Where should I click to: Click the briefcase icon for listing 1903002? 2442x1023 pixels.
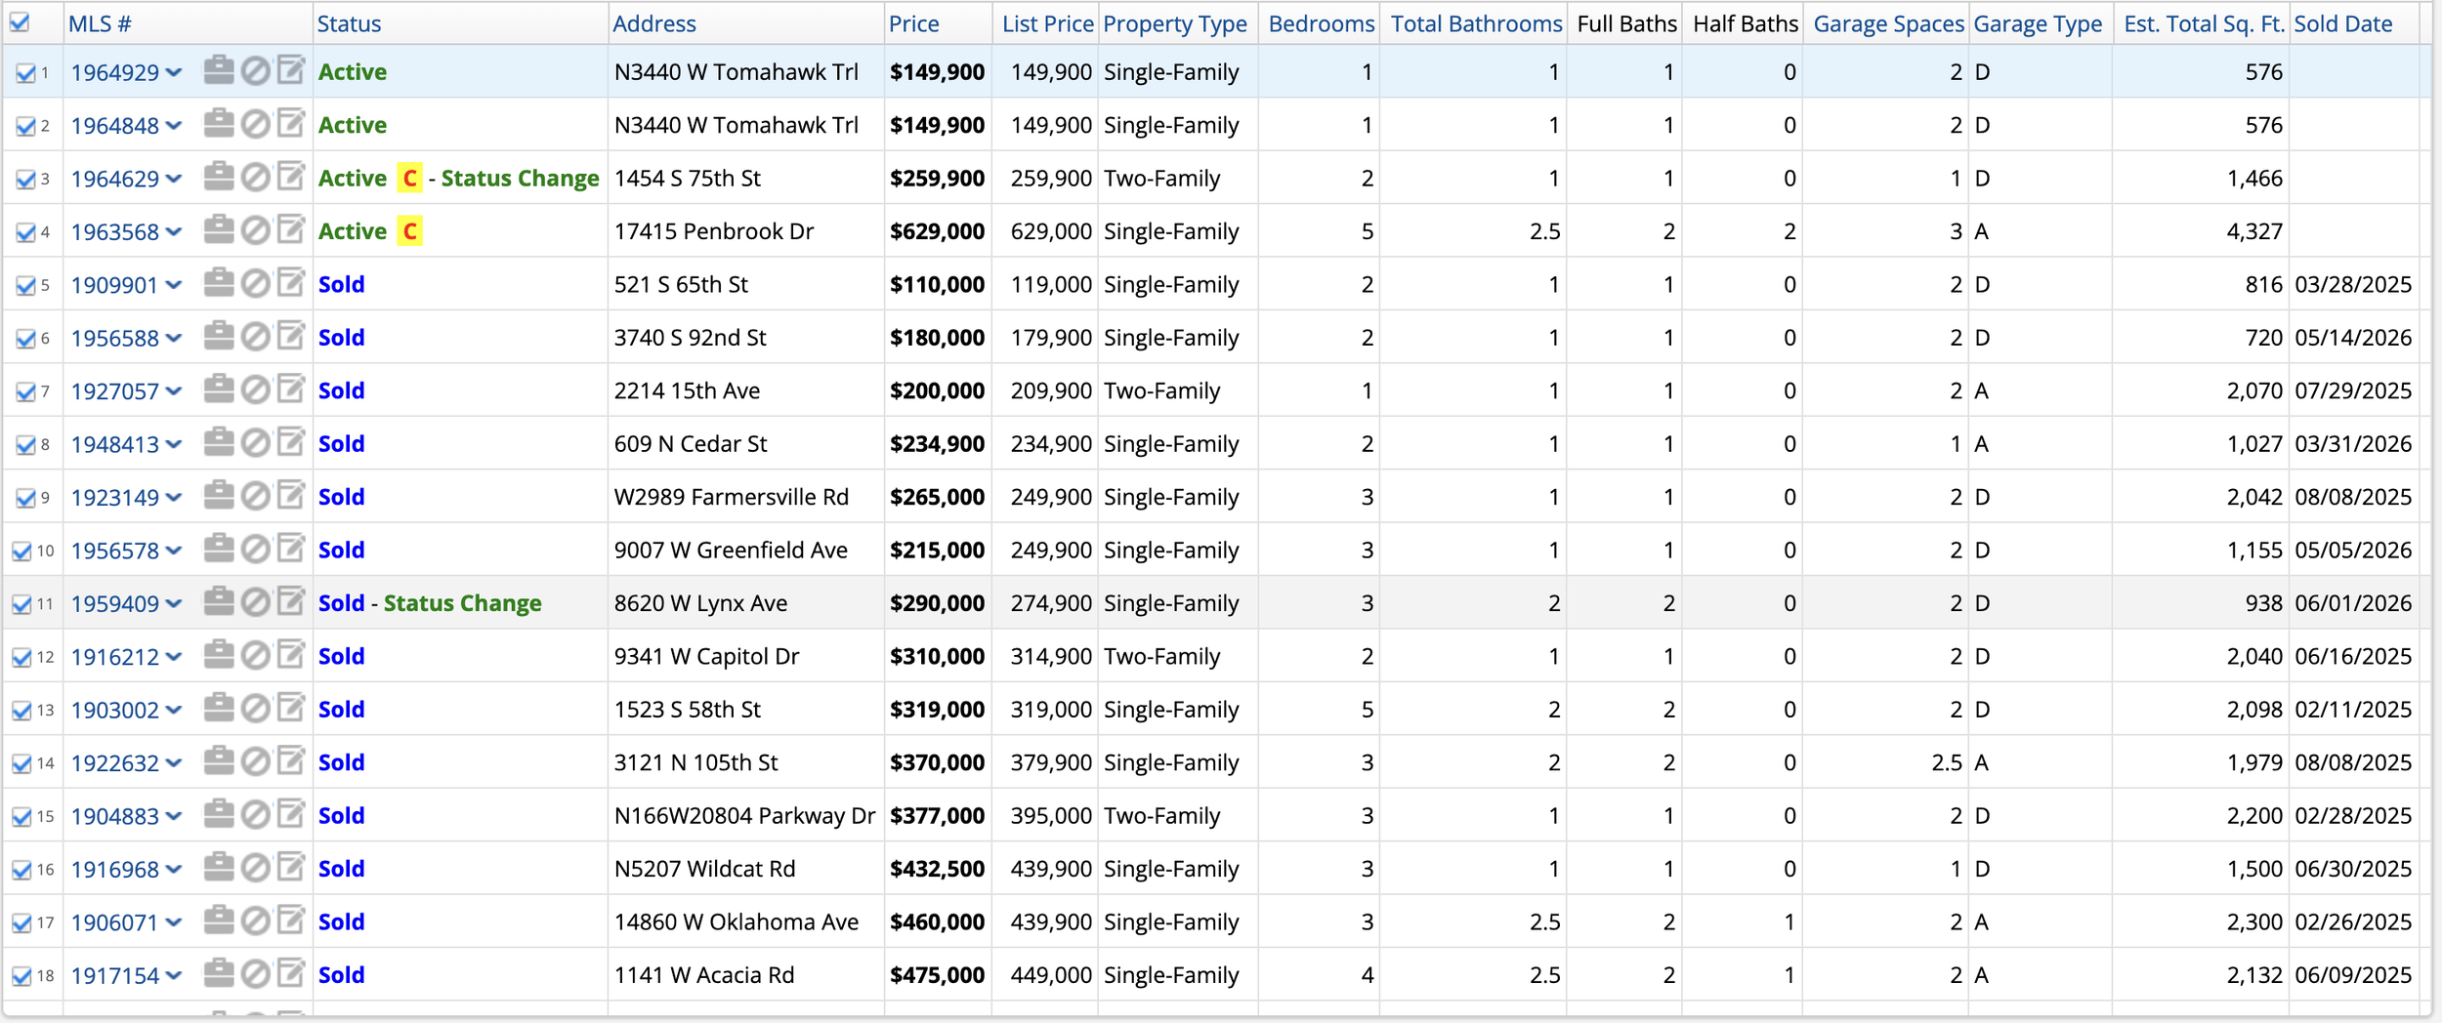click(219, 708)
